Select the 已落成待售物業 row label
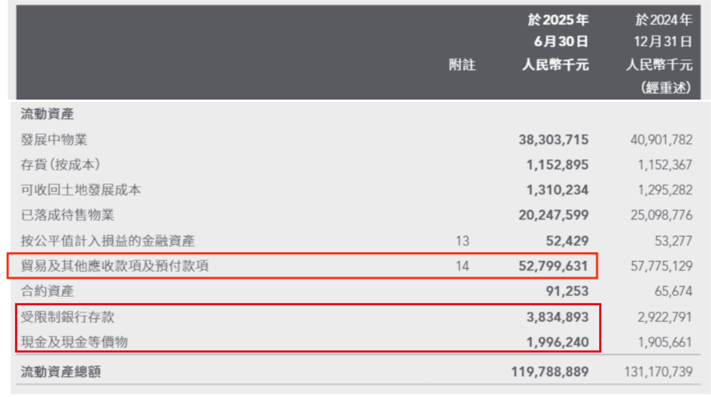This screenshot has height=397, width=711. pyautogui.click(x=68, y=215)
